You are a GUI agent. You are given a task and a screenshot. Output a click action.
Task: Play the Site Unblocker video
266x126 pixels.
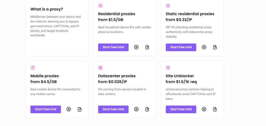pos(204,109)
